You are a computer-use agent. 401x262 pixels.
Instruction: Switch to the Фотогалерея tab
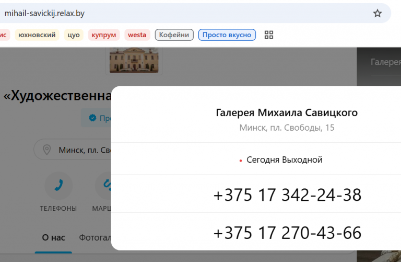click(x=95, y=237)
